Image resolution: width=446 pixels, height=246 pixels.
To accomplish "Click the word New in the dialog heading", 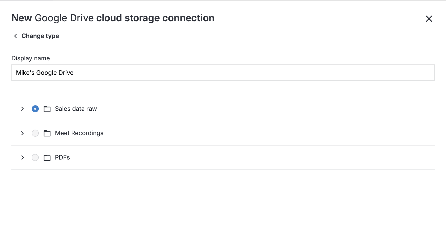I will click(22, 18).
